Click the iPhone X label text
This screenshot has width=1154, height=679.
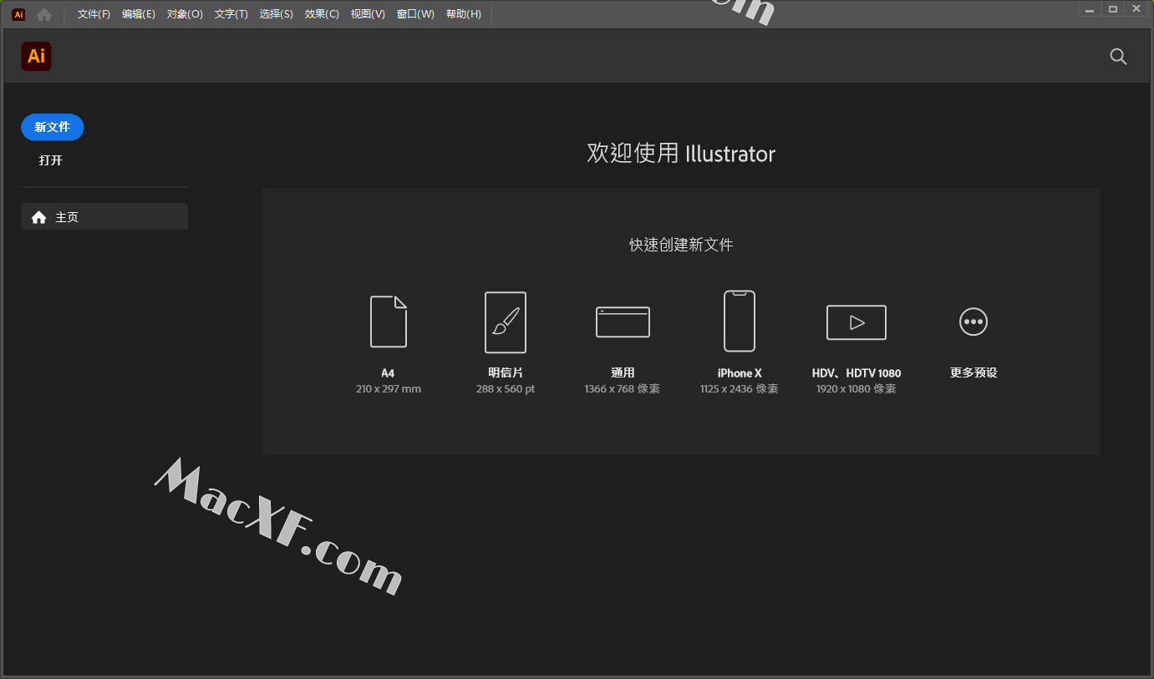[x=740, y=373]
